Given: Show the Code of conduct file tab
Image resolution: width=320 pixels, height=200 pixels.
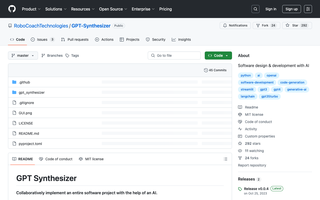Looking at the screenshot, I should click(x=56, y=159).
